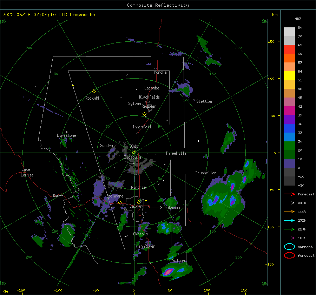Click the yellow radar center marker at Olds
Viewport: 316px width, 295px height.
(134, 153)
